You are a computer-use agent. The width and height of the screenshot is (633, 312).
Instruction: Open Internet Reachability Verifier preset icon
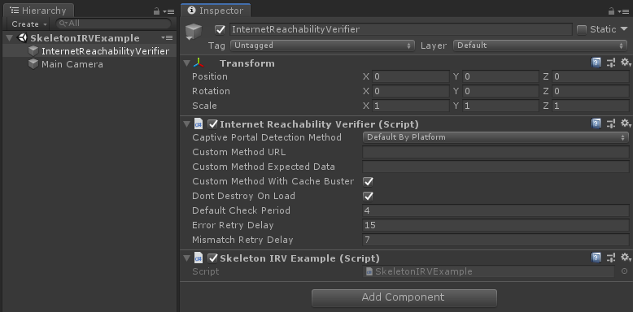tap(611, 123)
